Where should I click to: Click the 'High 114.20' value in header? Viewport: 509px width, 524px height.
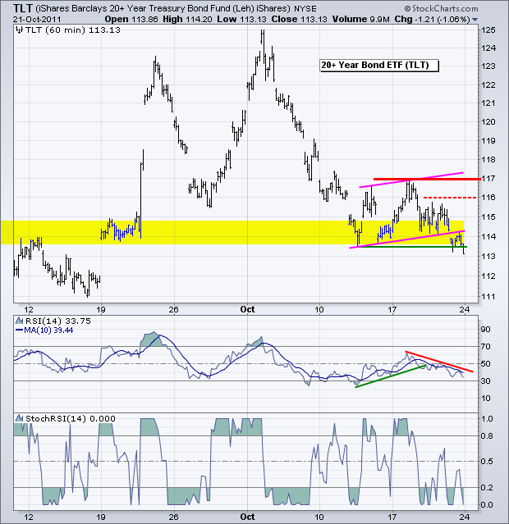[x=187, y=20]
